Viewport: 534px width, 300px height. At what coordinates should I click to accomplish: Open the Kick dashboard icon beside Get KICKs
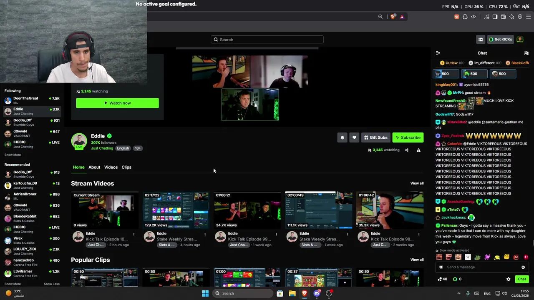pos(481,39)
